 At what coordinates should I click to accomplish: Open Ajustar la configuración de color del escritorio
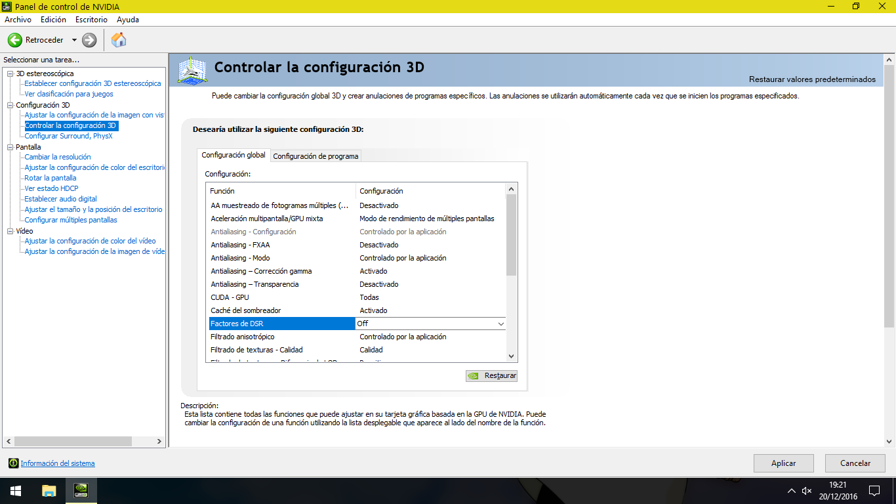[94, 167]
